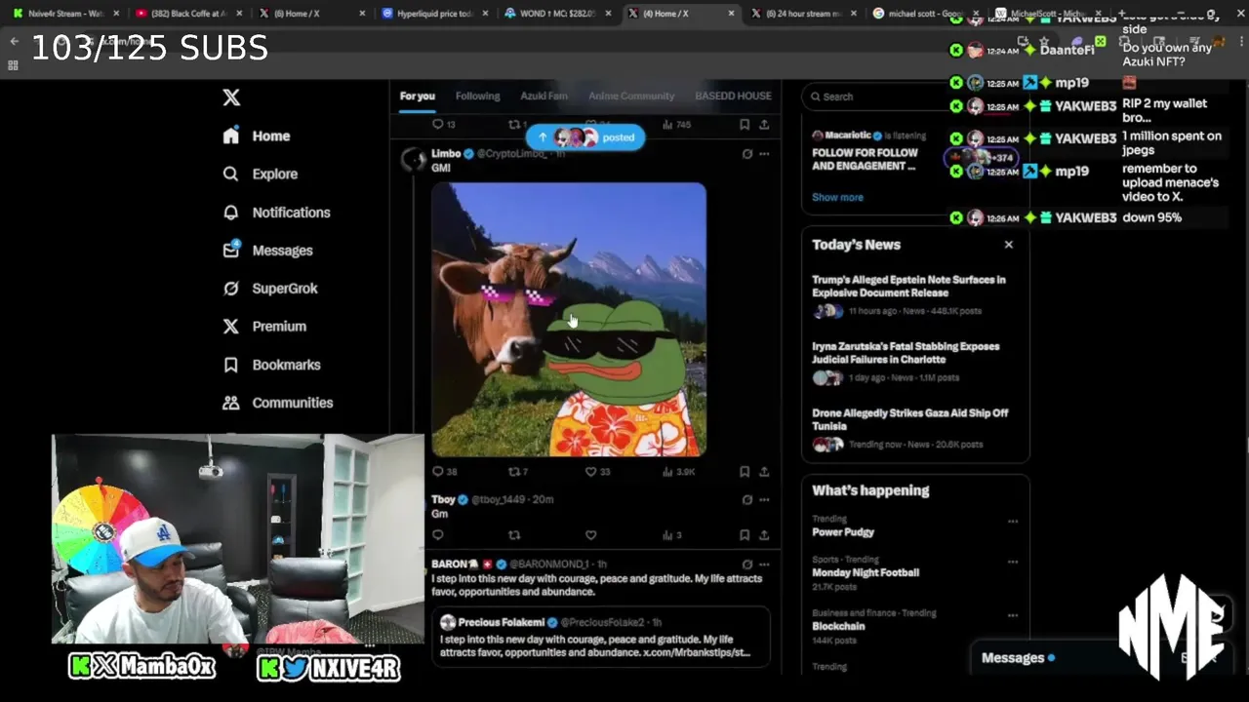The height and width of the screenshot is (702, 1249).
Task: Open Tboy's profile name link
Action: [443, 499]
